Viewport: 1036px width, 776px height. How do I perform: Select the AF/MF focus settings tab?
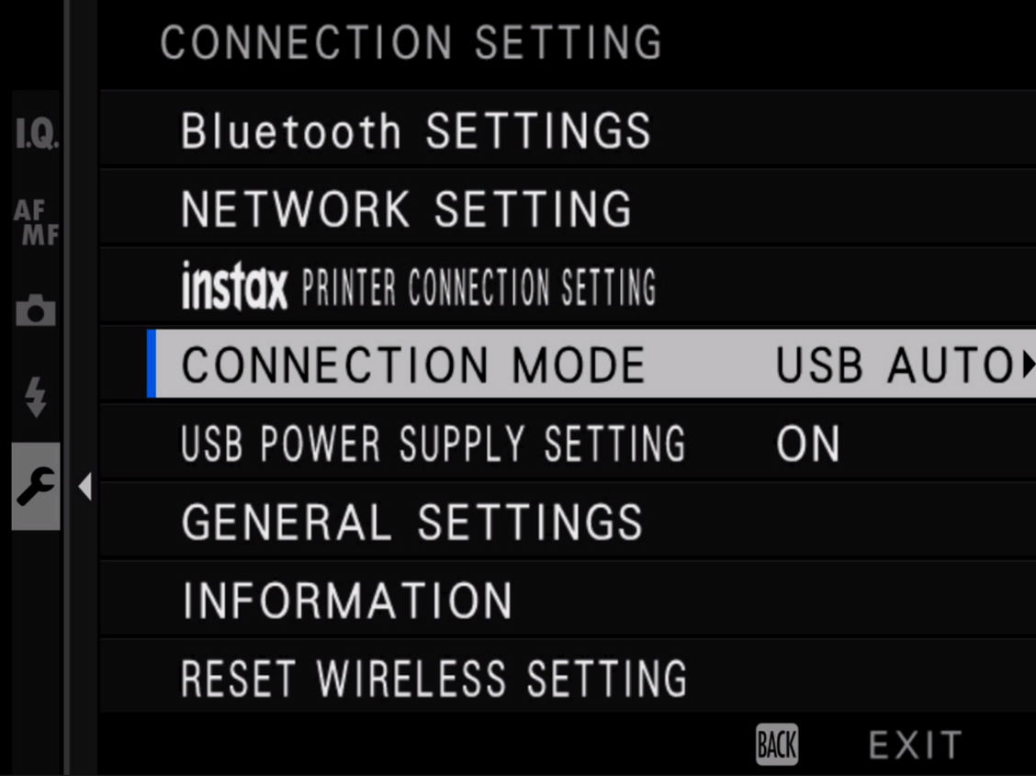pyautogui.click(x=37, y=223)
